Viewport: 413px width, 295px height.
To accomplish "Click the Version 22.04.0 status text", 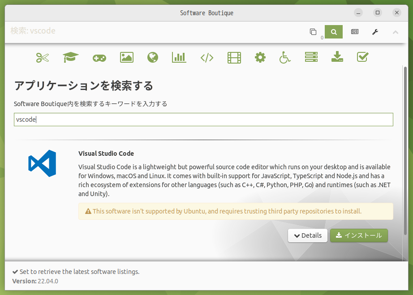I will pyautogui.click(x=35, y=281).
